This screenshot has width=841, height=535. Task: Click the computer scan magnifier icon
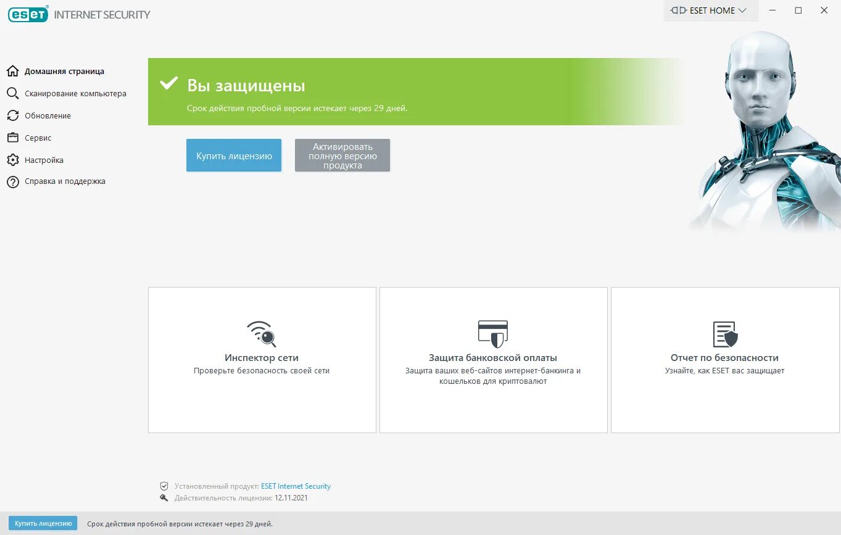[12, 93]
